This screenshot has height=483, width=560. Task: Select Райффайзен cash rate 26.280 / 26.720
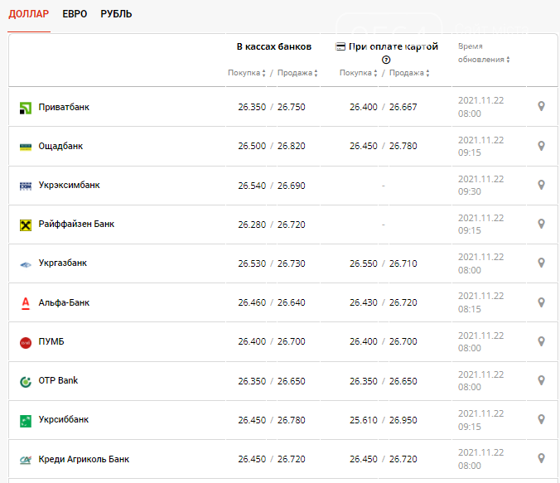[x=272, y=225]
